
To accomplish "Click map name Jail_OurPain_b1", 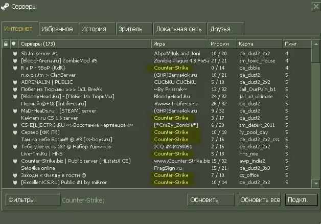I will point(258,89).
